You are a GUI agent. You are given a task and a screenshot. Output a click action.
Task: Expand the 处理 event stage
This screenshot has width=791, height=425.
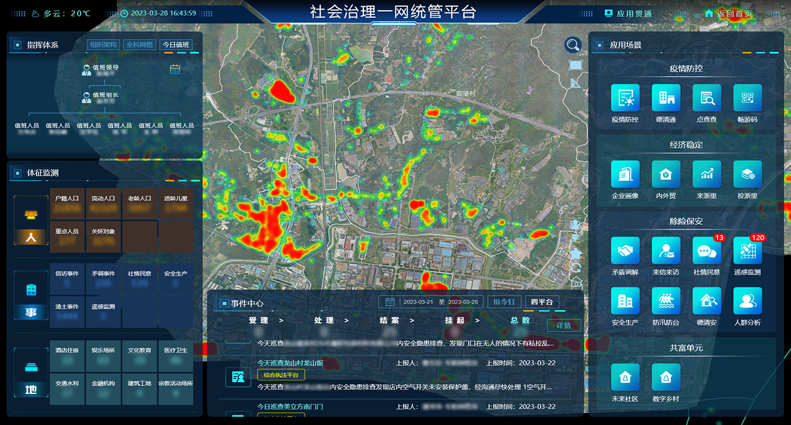point(331,320)
